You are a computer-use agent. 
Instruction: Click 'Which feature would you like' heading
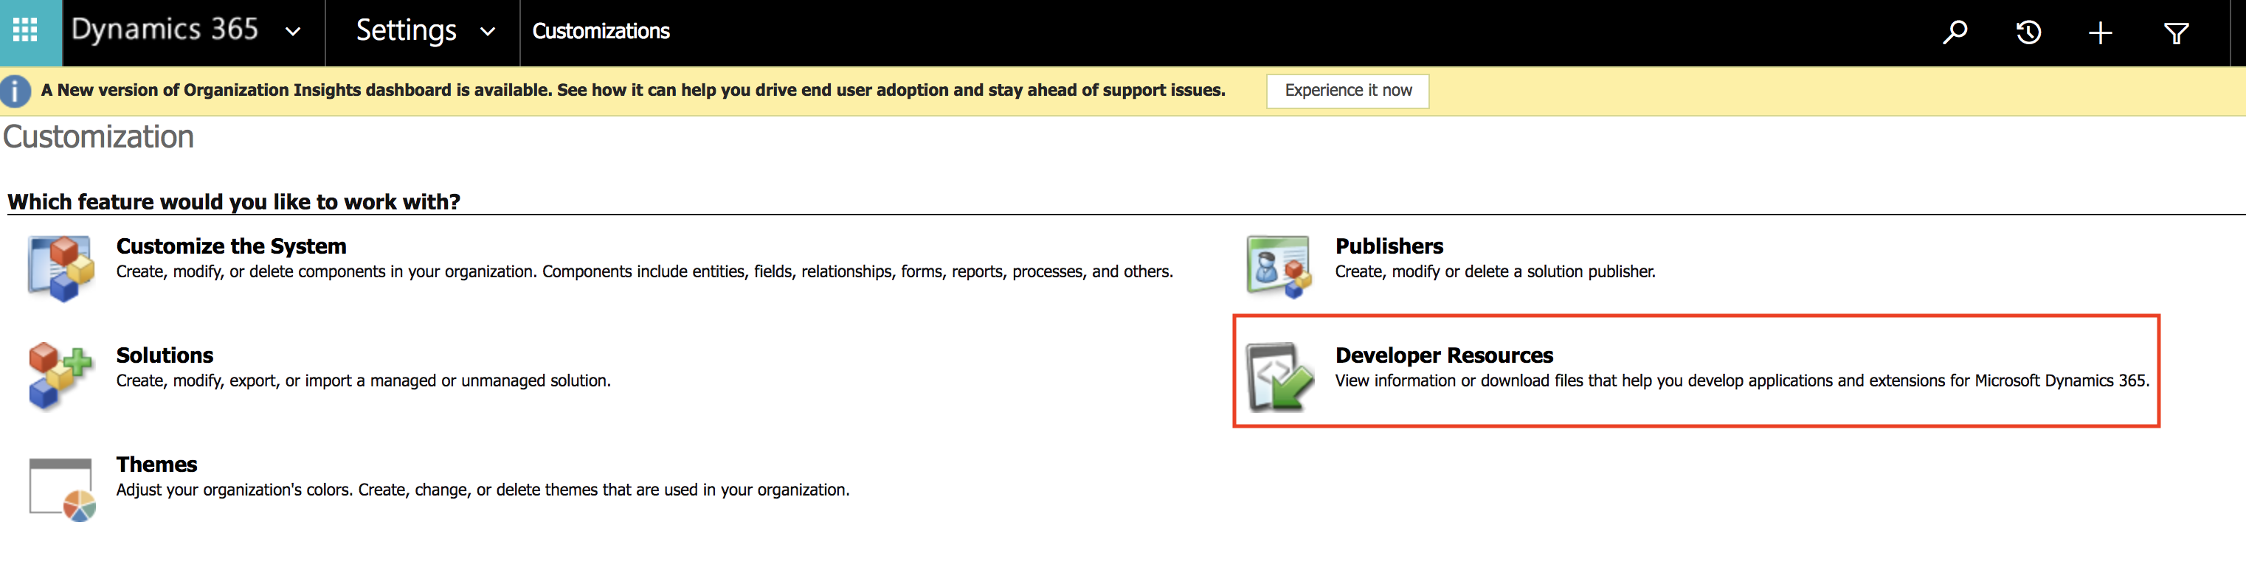pos(234,201)
